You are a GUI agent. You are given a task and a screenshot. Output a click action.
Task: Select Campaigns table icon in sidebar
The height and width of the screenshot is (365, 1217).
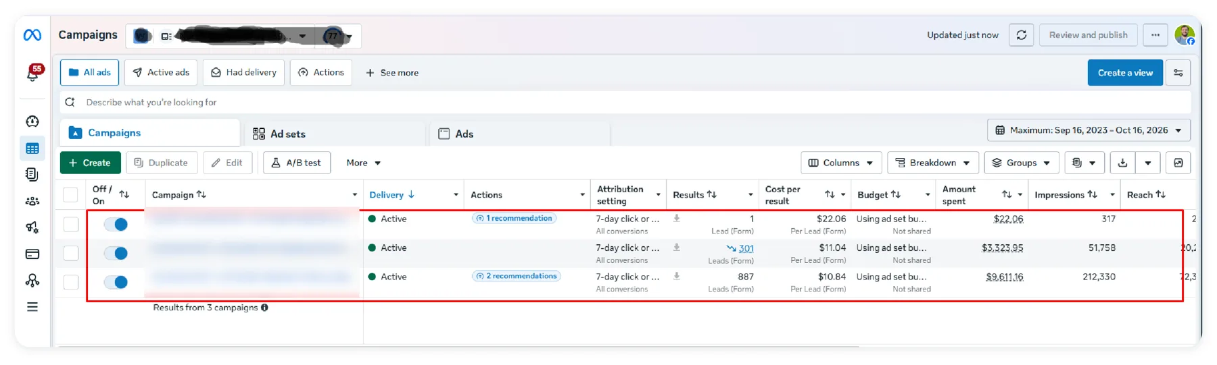click(x=32, y=148)
